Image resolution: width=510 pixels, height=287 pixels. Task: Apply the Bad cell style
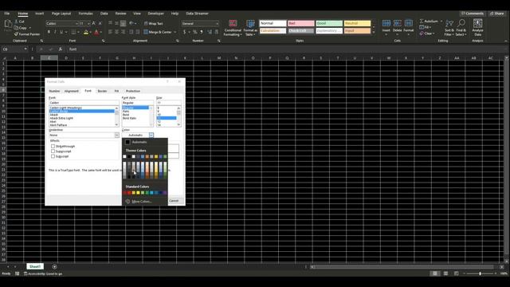coord(301,23)
